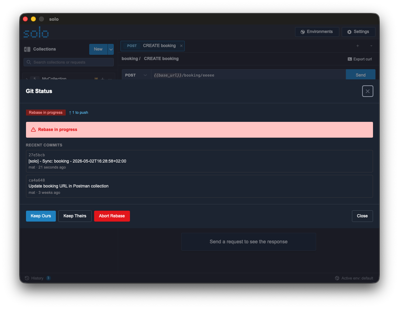Screen dimensions: 399x309
Task: Click the History clock icon
Action: click(x=27, y=278)
